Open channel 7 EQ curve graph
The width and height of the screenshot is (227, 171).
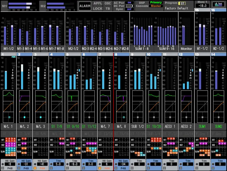coord(105,96)
